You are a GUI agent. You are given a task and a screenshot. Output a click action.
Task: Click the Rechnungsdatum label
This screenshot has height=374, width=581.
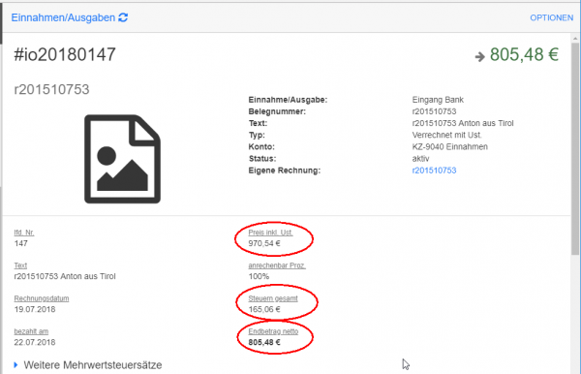click(x=42, y=298)
